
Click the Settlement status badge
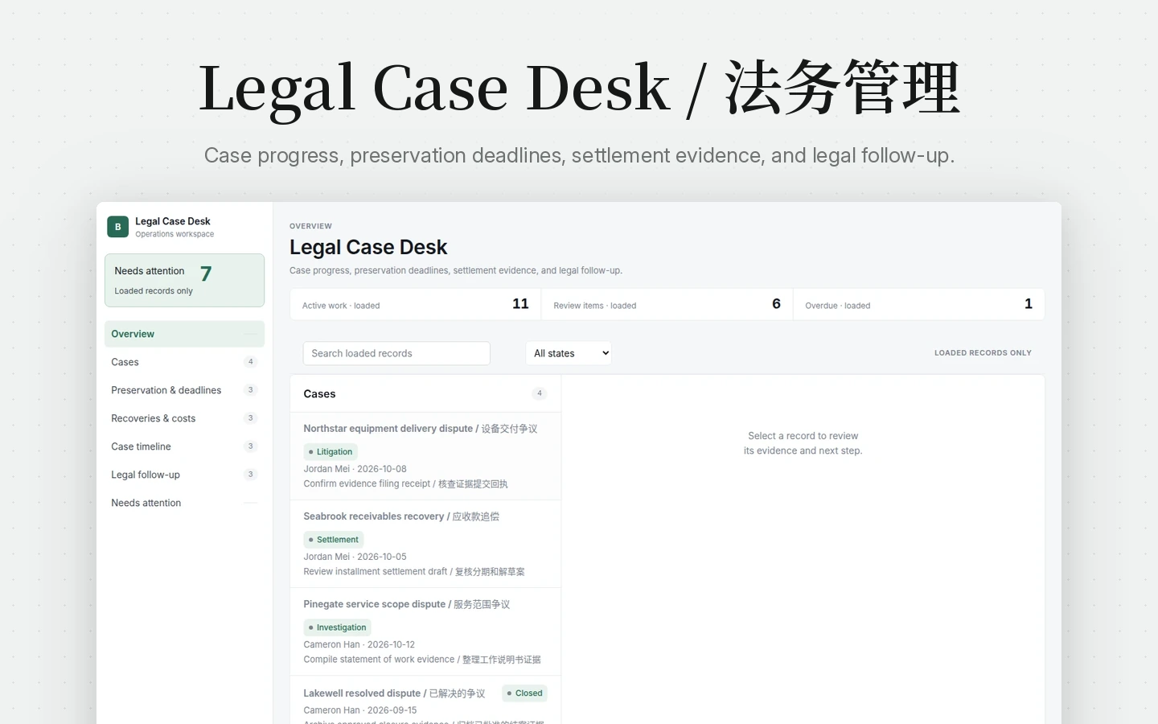pos(334,540)
